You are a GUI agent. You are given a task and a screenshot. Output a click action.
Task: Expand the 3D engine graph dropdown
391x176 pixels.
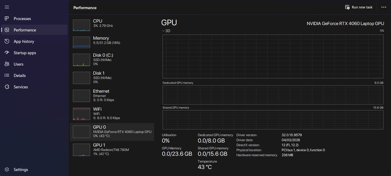[166, 31]
